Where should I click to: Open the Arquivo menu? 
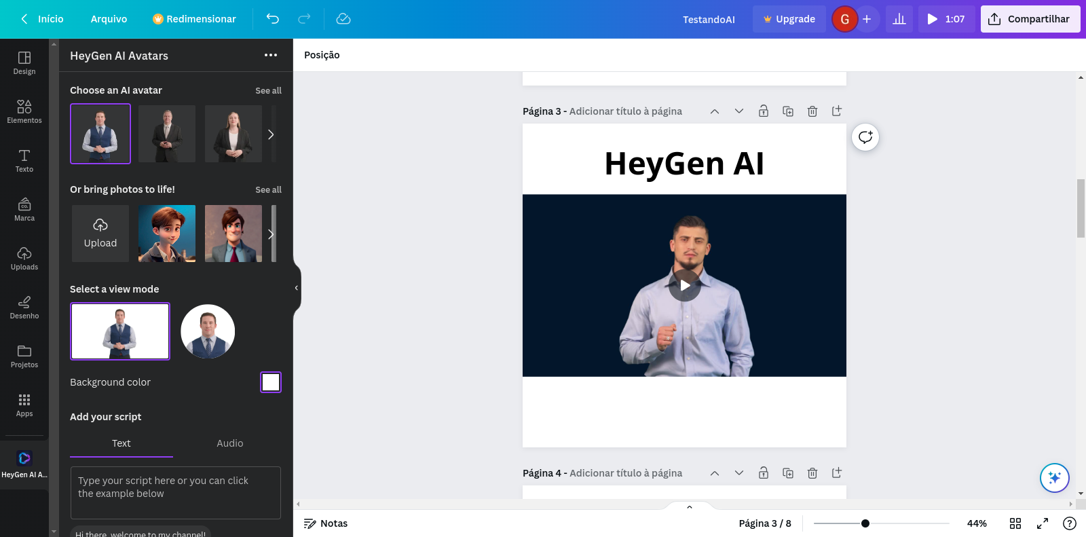(109, 19)
